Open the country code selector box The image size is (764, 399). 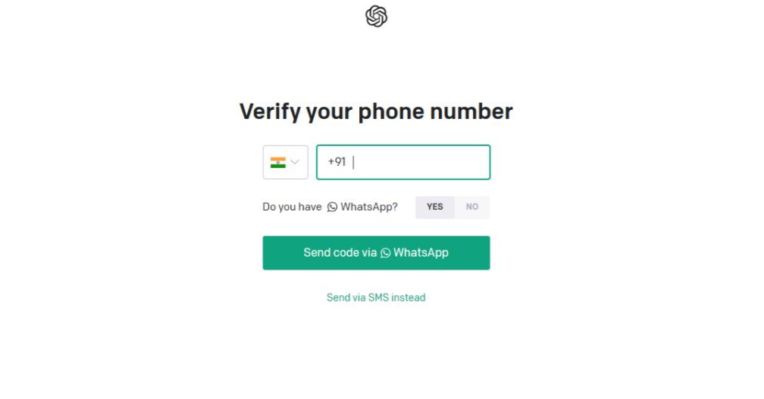(286, 162)
